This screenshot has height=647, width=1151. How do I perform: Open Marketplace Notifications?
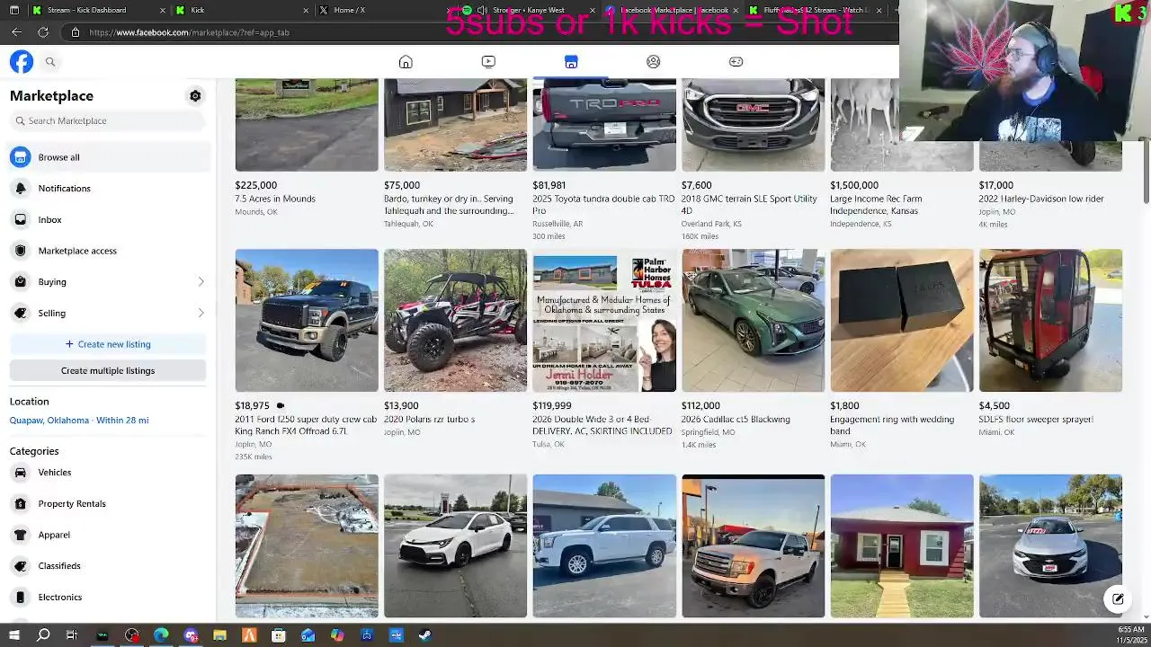[x=108, y=189]
